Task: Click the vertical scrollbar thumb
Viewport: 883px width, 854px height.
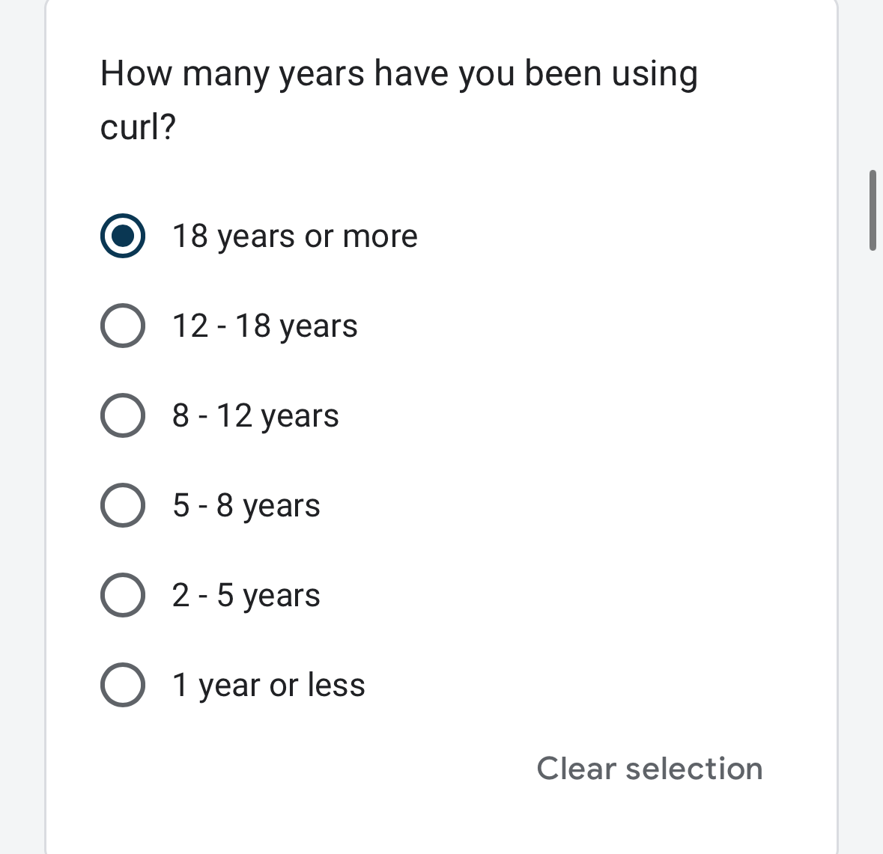Action: pos(873,210)
